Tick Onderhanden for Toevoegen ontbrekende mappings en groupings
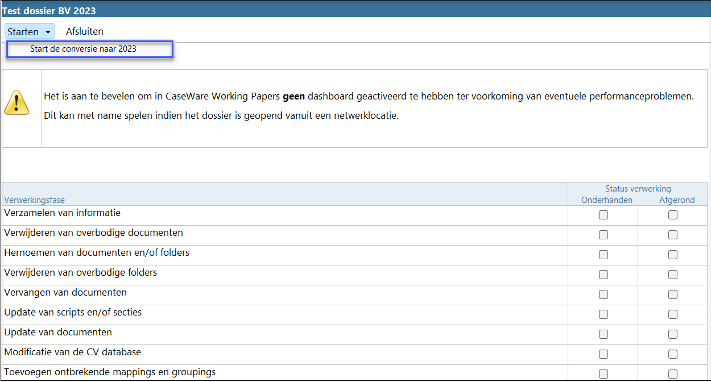Screen dimensions: 711x382 [603, 374]
